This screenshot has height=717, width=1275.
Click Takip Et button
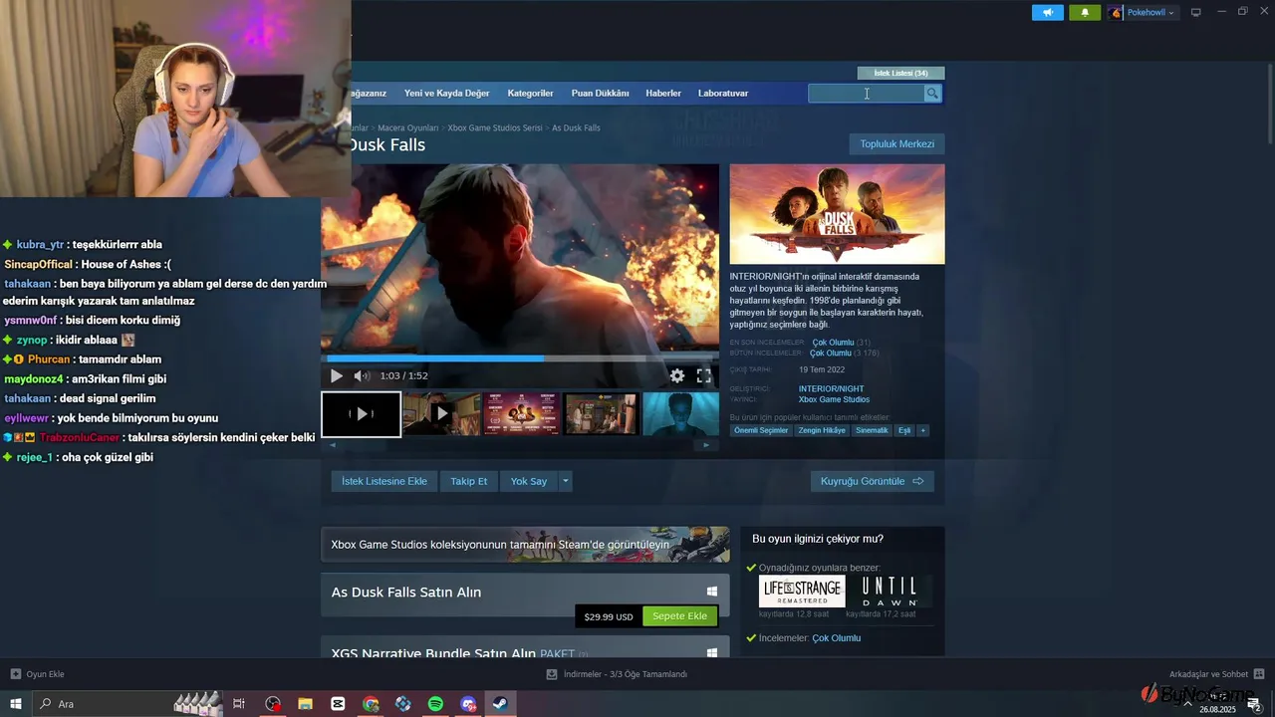pyautogui.click(x=468, y=481)
